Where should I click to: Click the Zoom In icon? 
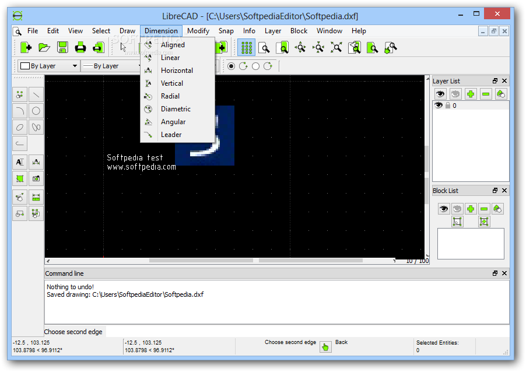point(300,48)
